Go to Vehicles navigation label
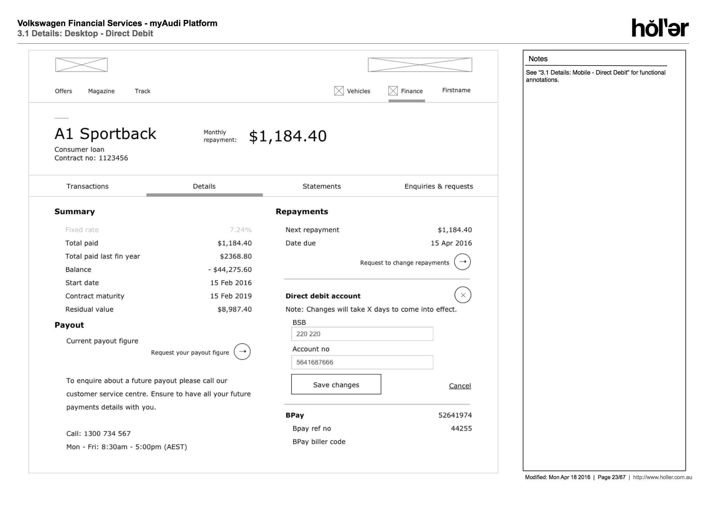721x509 pixels. 359,91
